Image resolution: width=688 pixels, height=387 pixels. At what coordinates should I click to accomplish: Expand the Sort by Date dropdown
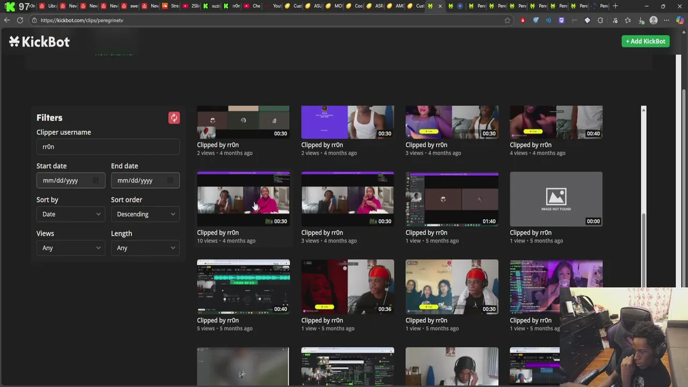[x=70, y=214]
